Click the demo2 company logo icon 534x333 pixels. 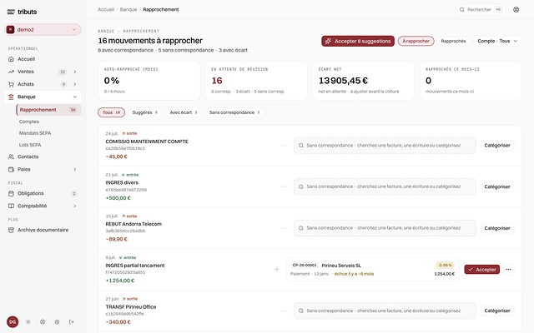click(11, 30)
